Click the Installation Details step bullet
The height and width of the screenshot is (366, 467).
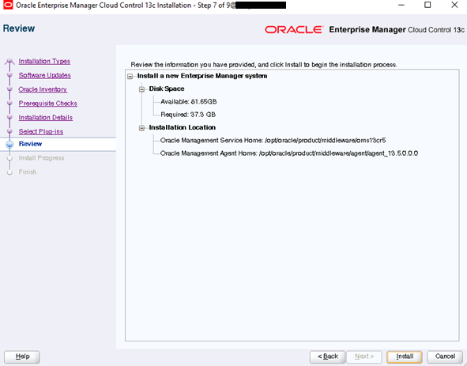pyautogui.click(x=9, y=116)
